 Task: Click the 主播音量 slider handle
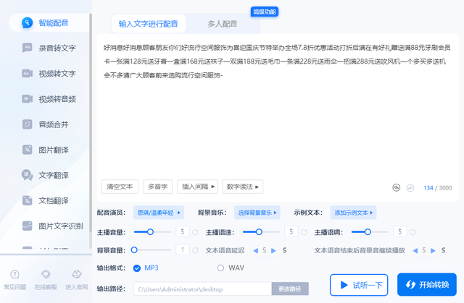[150, 232]
